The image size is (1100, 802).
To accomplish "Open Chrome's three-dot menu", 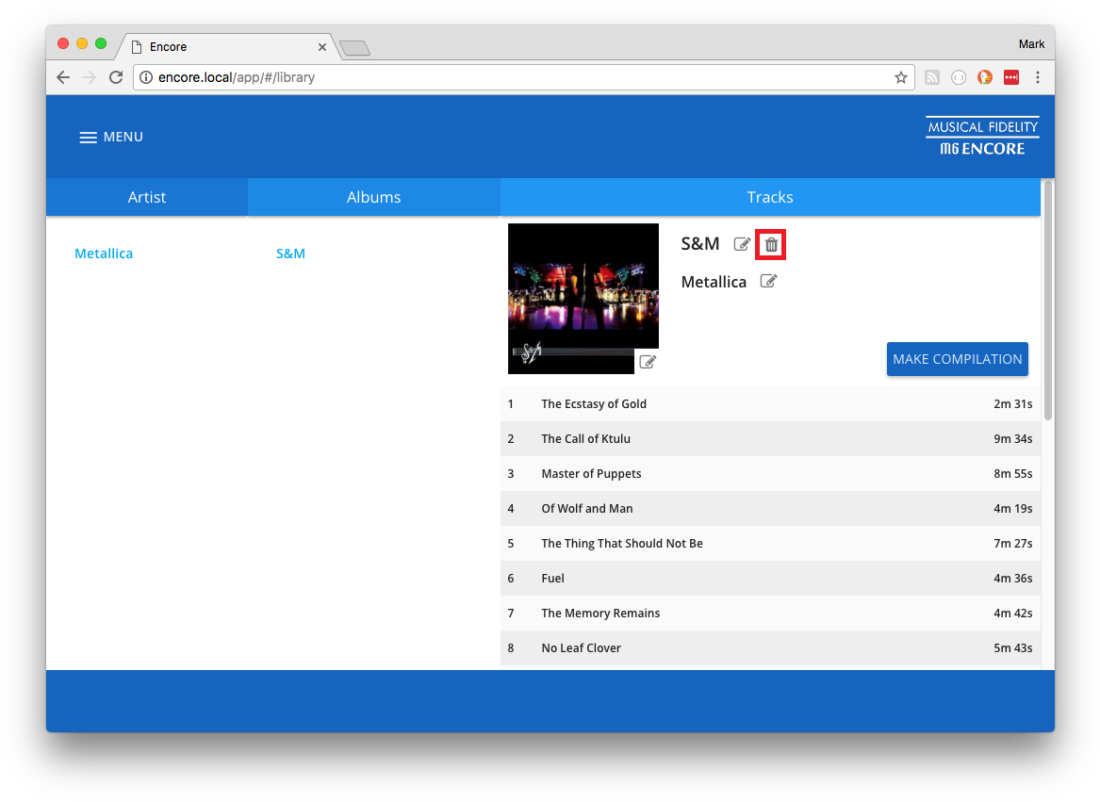I will pyautogui.click(x=1038, y=77).
